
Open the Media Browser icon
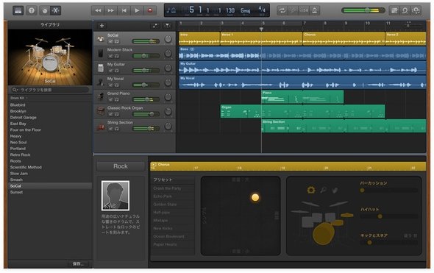pos(416,10)
